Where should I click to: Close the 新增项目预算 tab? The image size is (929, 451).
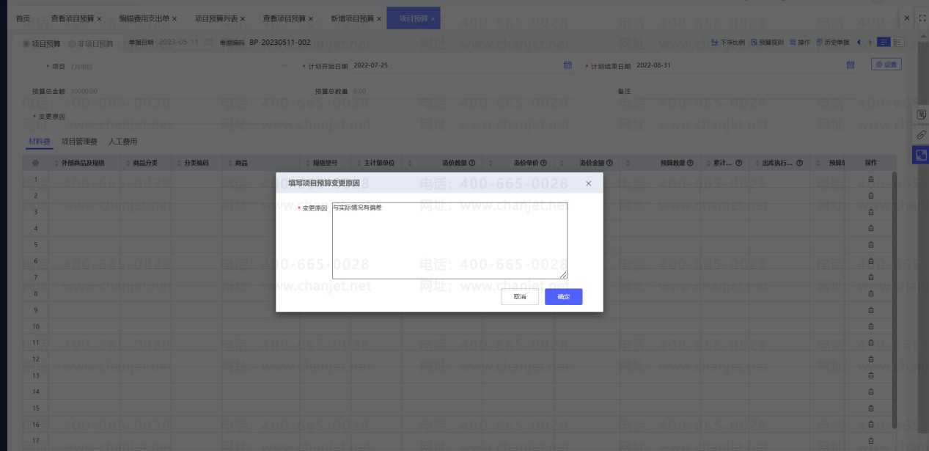pos(378,18)
